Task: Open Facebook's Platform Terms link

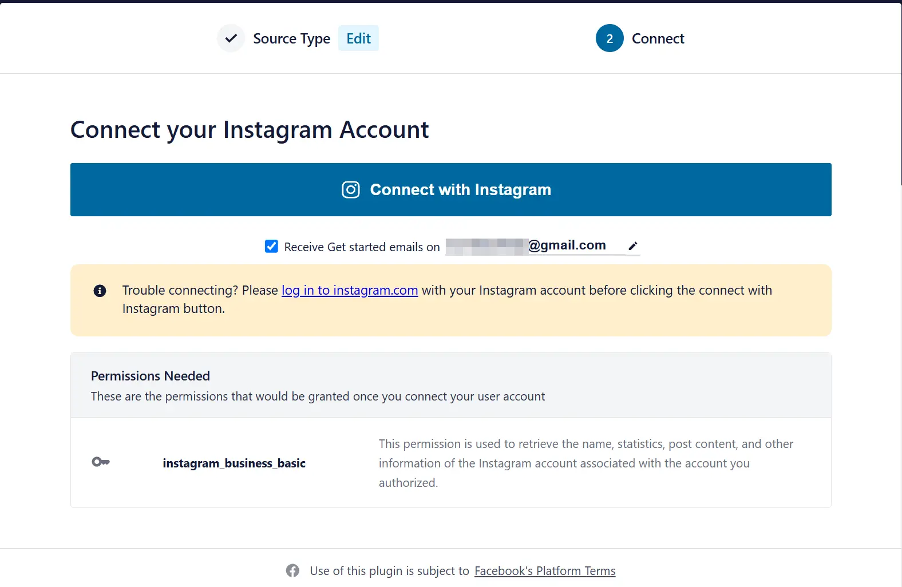Action: (x=545, y=571)
